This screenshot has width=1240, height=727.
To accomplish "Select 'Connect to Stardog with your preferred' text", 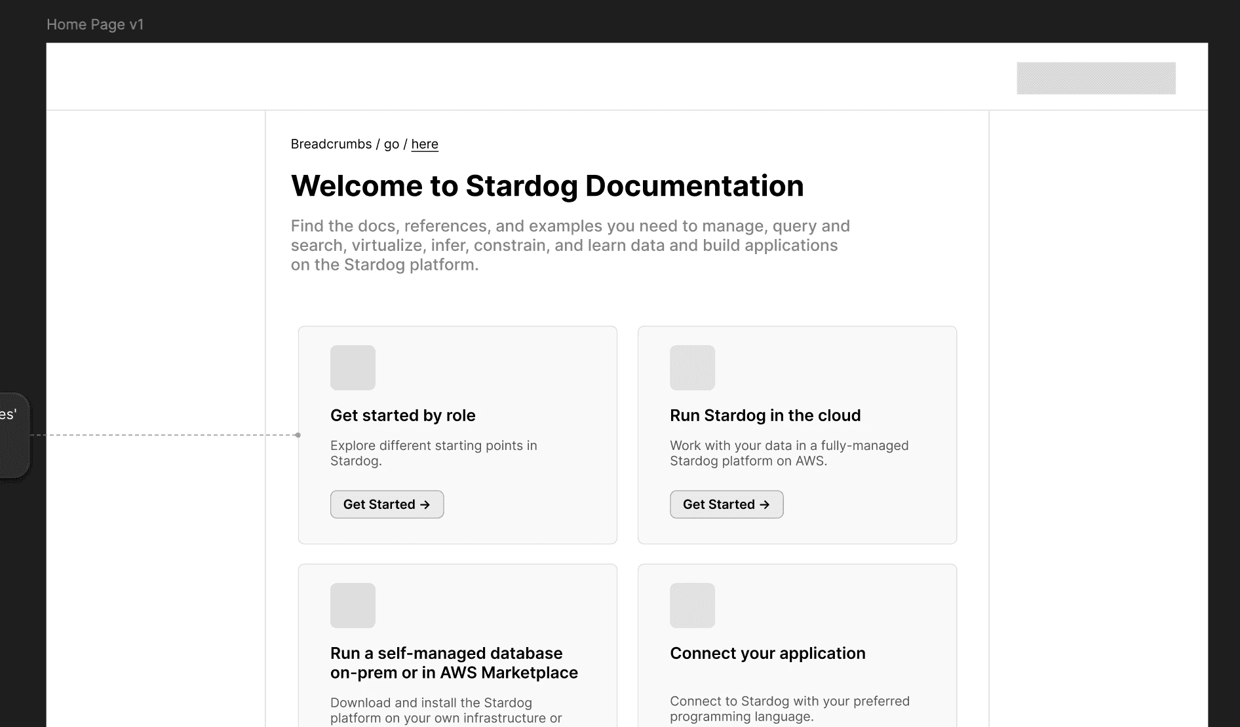I will coord(790,709).
